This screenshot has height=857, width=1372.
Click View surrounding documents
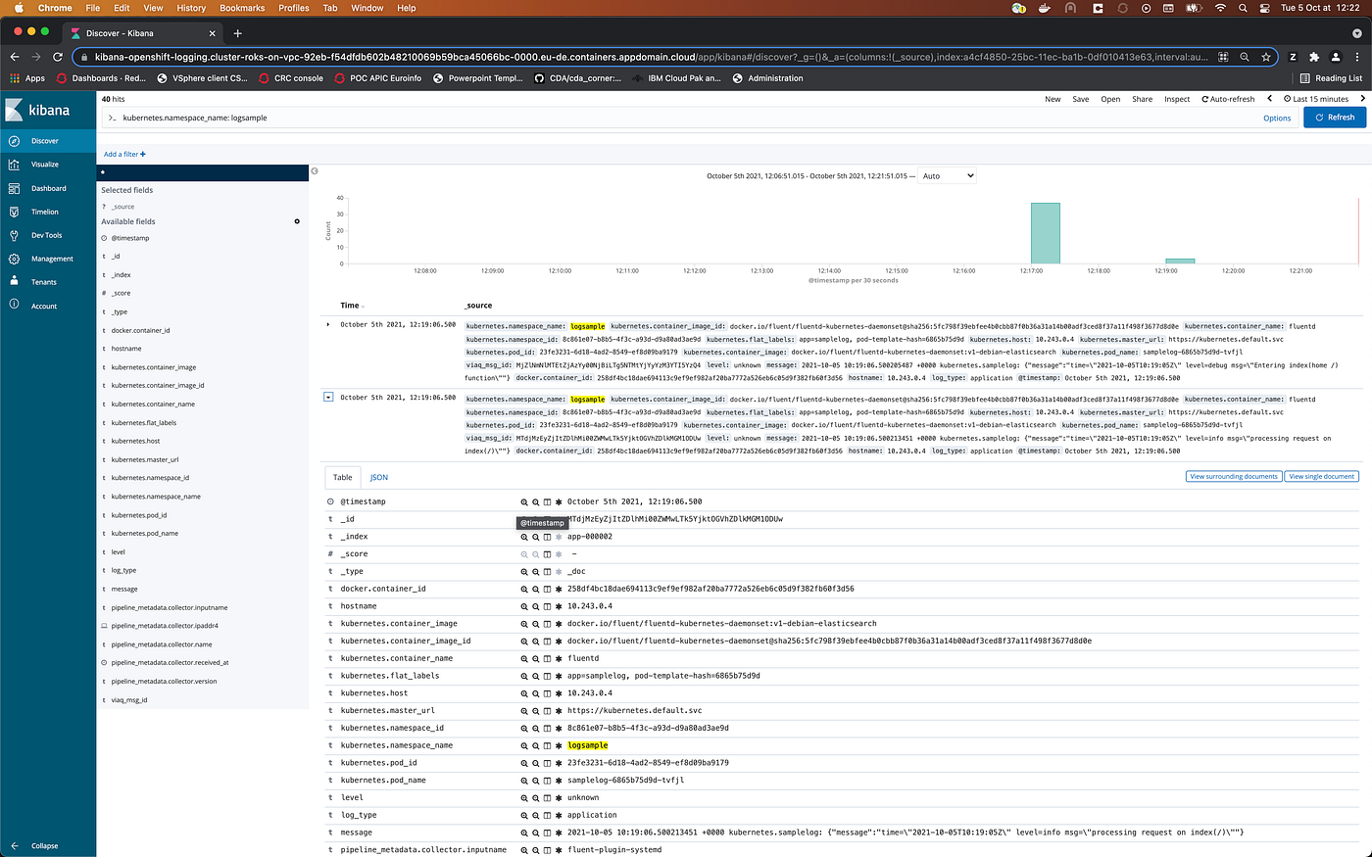click(1234, 477)
